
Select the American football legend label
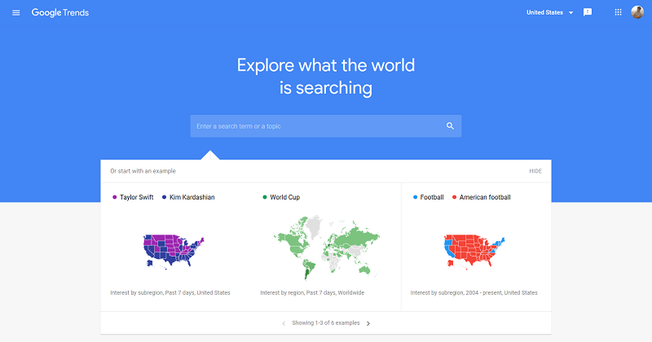click(x=485, y=197)
